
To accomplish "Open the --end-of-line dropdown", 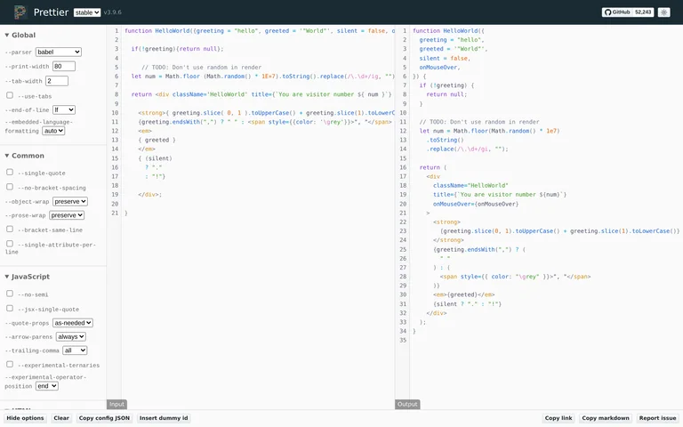I will (x=64, y=109).
